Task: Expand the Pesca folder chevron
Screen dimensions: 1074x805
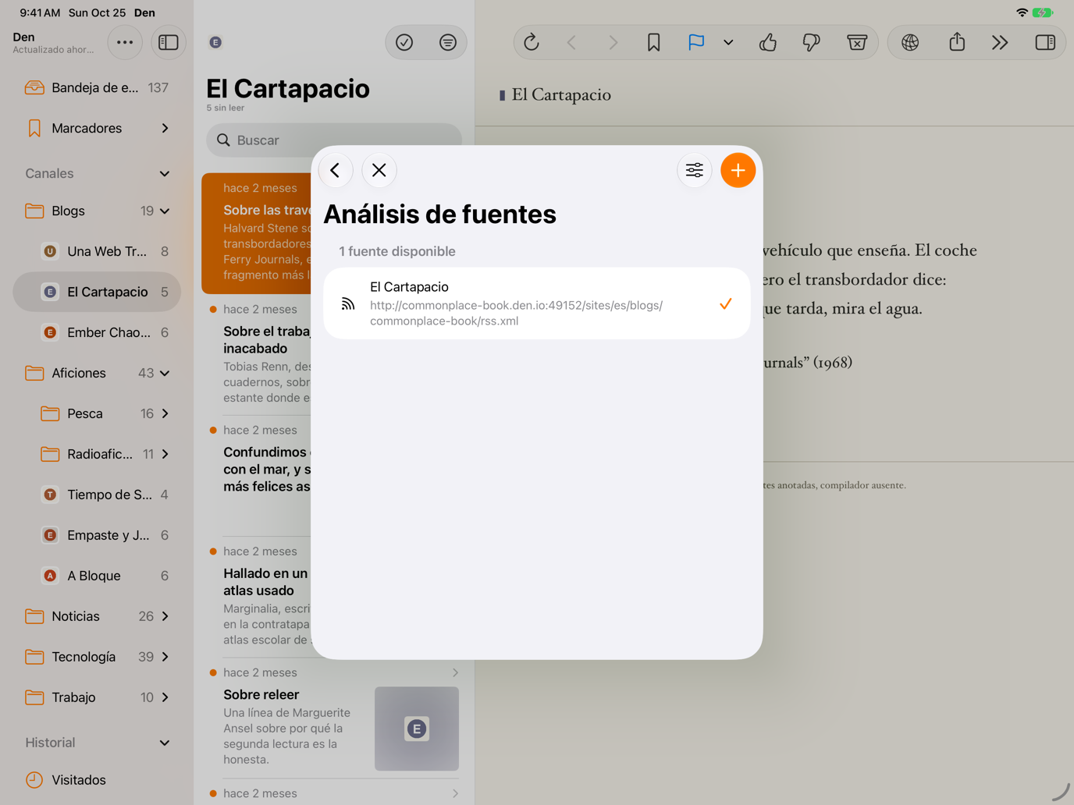Action: [165, 413]
